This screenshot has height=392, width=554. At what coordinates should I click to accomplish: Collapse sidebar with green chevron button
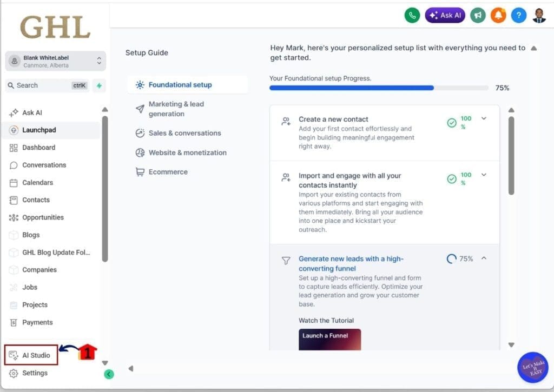pyautogui.click(x=109, y=374)
